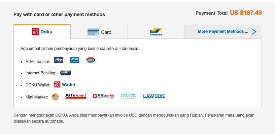The width and height of the screenshot is (275, 134).
Task: Click the round orange Alfa Express logo
Action: tap(55, 97)
